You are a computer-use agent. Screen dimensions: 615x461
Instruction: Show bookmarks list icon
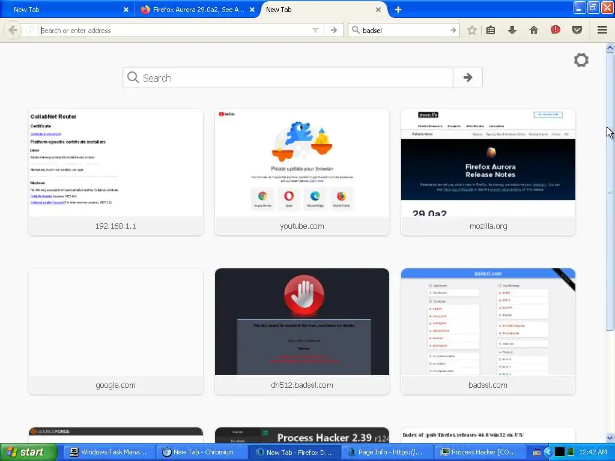[491, 30]
